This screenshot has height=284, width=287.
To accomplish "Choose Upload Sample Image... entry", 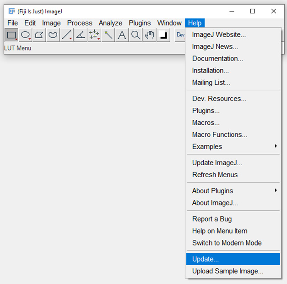I will click(x=233, y=271).
